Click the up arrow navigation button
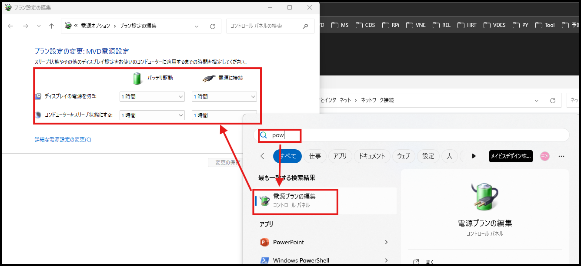 [x=51, y=26]
